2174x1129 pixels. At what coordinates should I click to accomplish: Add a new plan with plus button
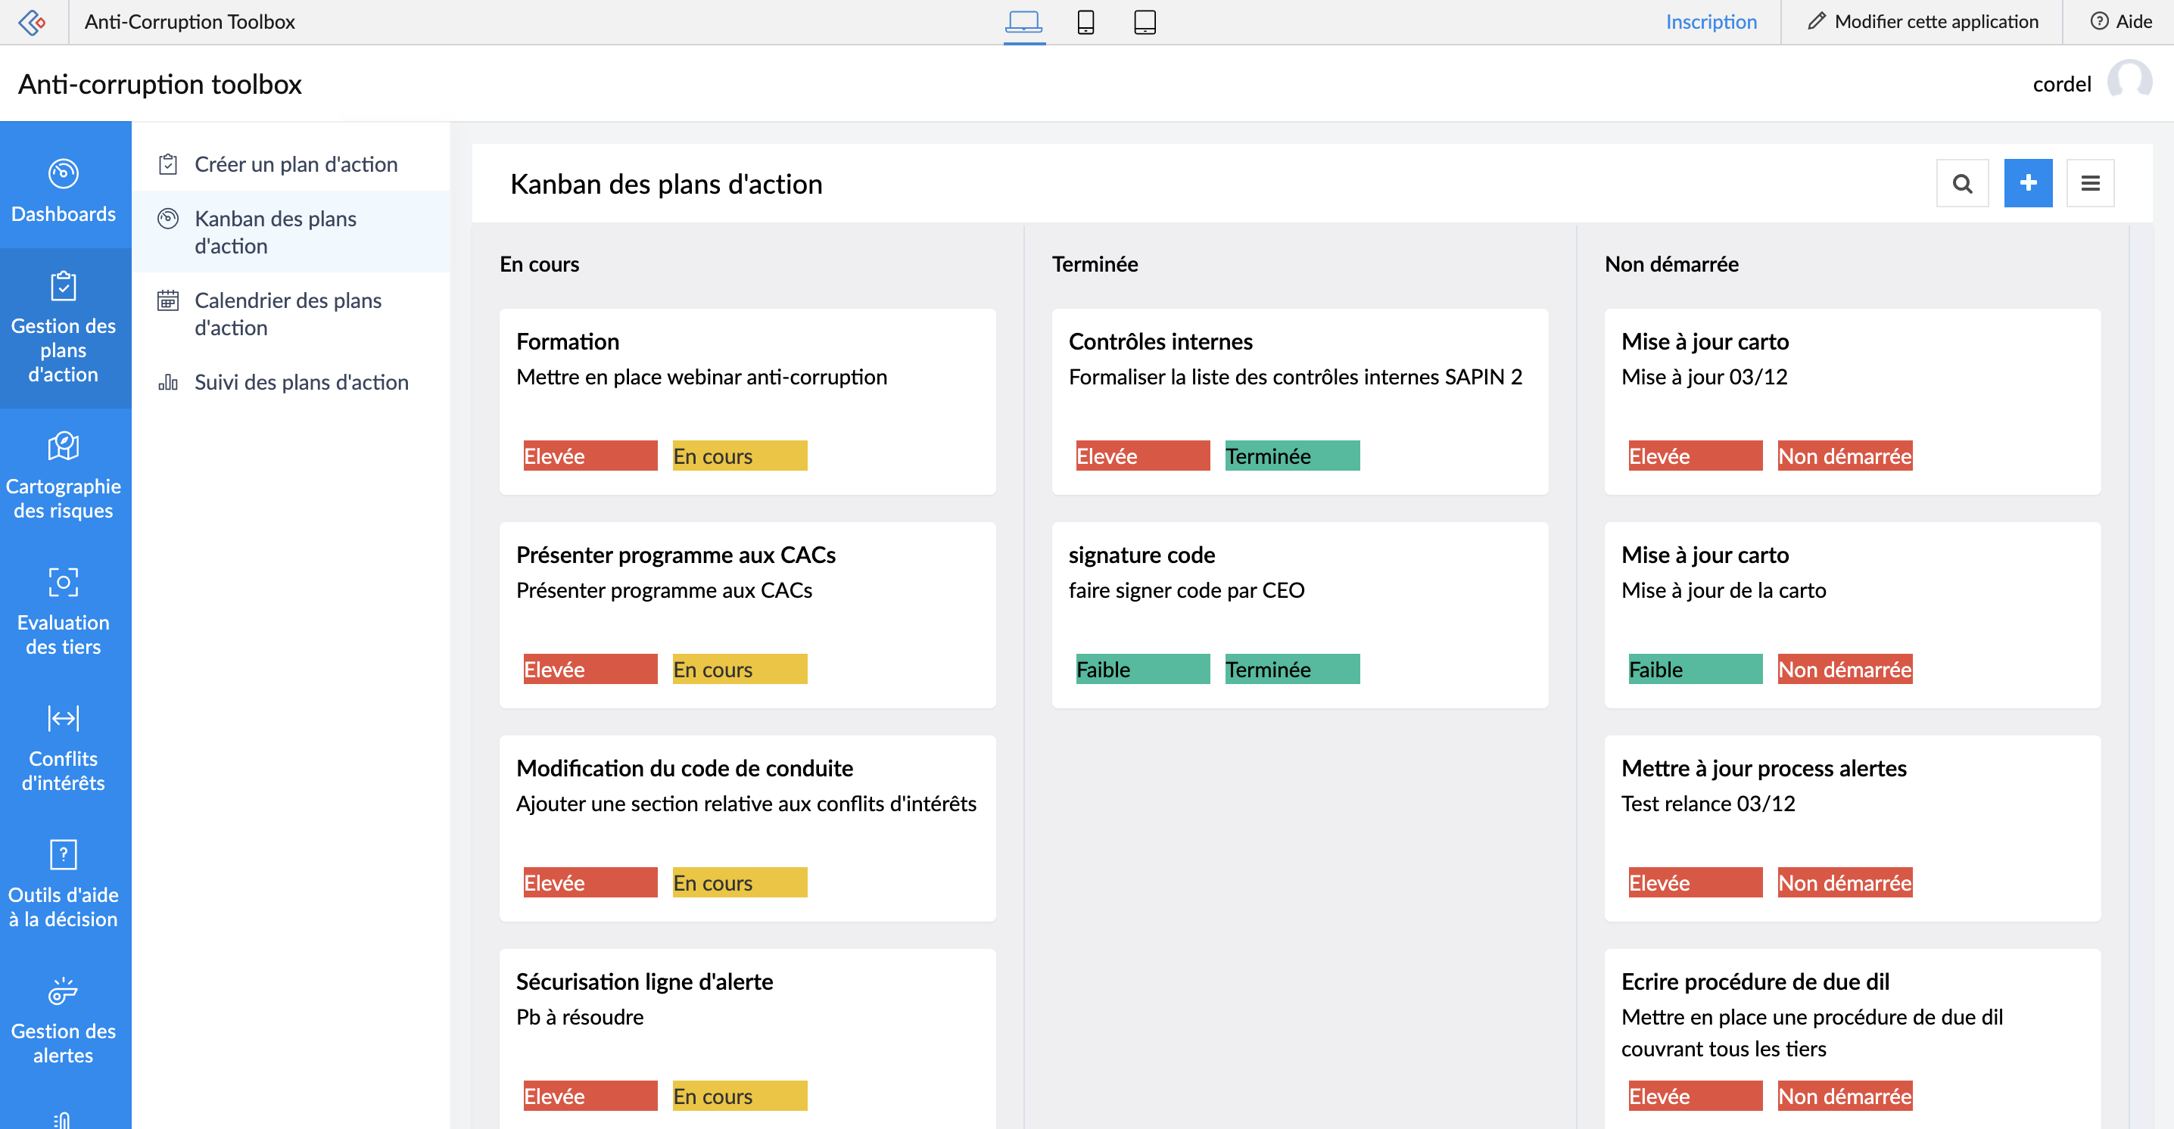pyautogui.click(x=2027, y=183)
